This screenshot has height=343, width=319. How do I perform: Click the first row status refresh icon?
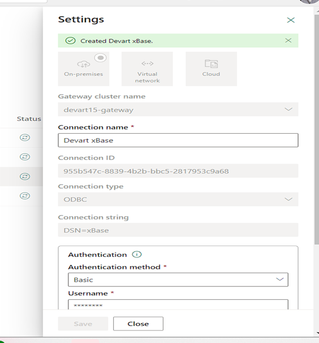(25, 138)
